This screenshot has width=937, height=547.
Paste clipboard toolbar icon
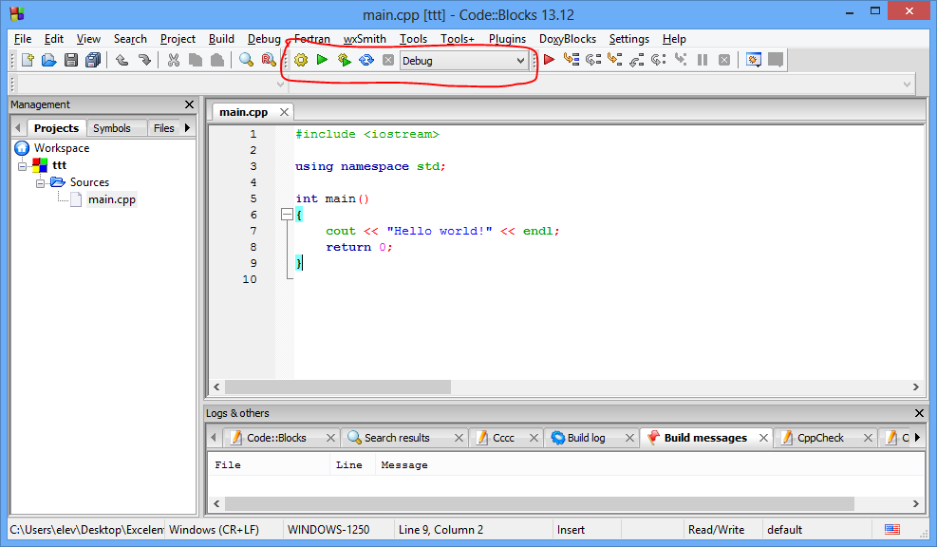[x=217, y=60]
